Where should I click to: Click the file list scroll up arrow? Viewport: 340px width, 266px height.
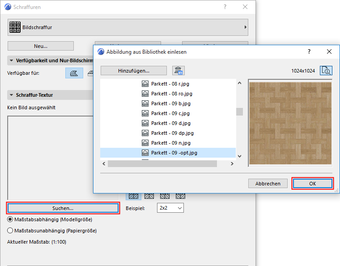pos(240,83)
